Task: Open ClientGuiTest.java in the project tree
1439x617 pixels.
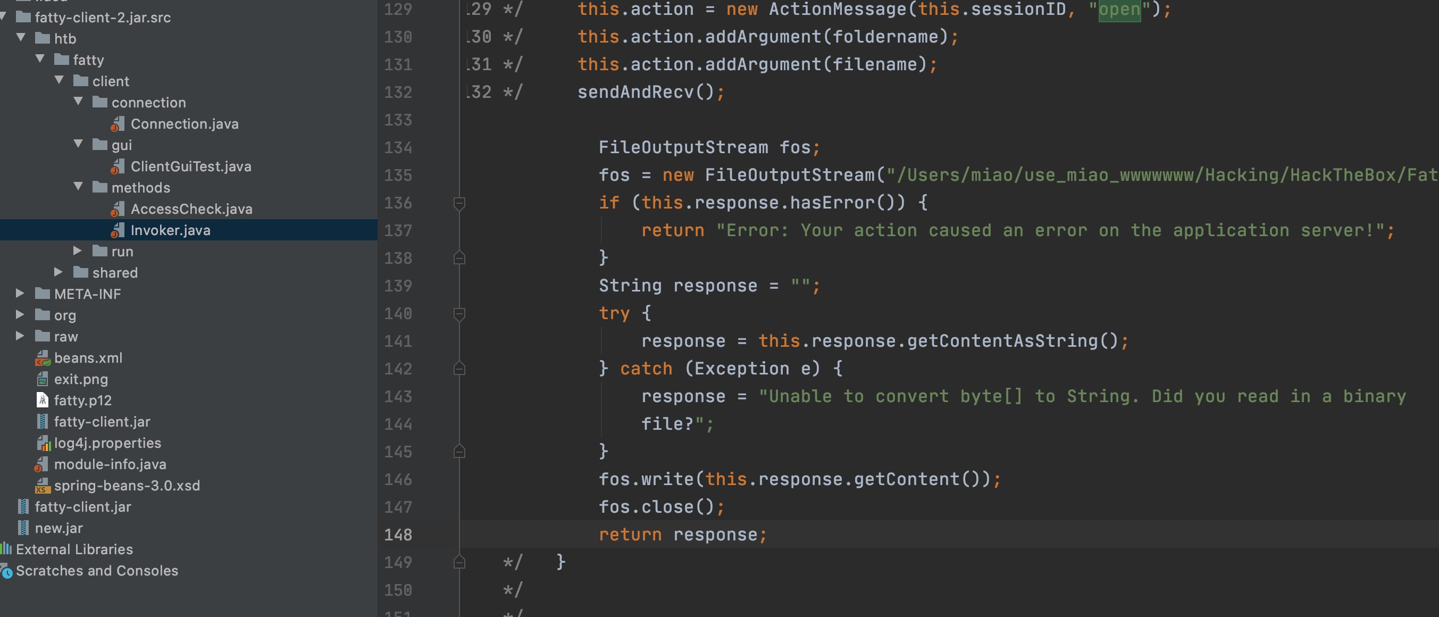Action: 190,166
